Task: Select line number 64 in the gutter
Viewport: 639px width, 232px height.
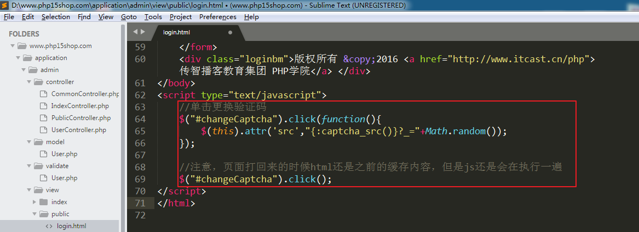Action: 140,119
